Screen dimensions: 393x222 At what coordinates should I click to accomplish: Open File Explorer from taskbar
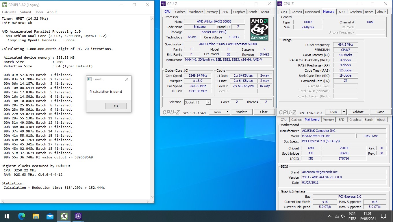(36, 216)
